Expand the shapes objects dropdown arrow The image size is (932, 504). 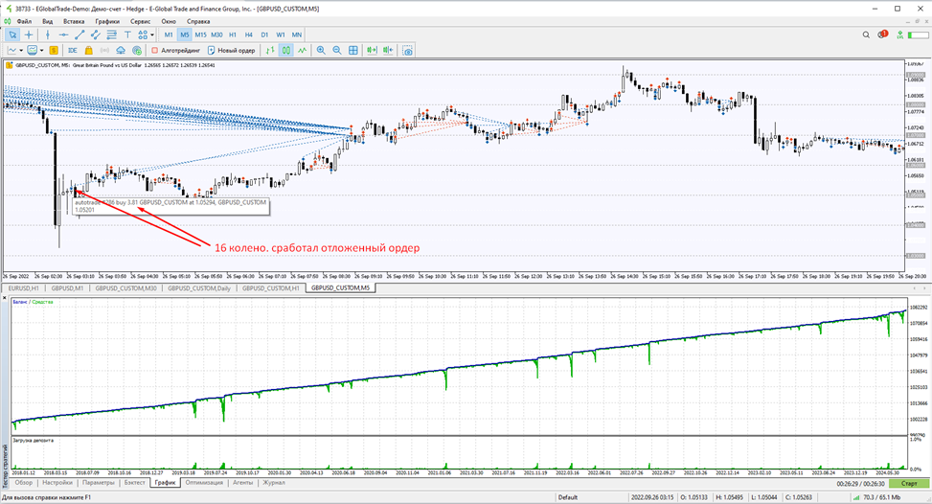[x=152, y=35]
